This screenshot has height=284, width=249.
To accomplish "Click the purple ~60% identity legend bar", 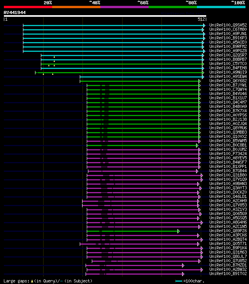I will click(x=124, y=7).
